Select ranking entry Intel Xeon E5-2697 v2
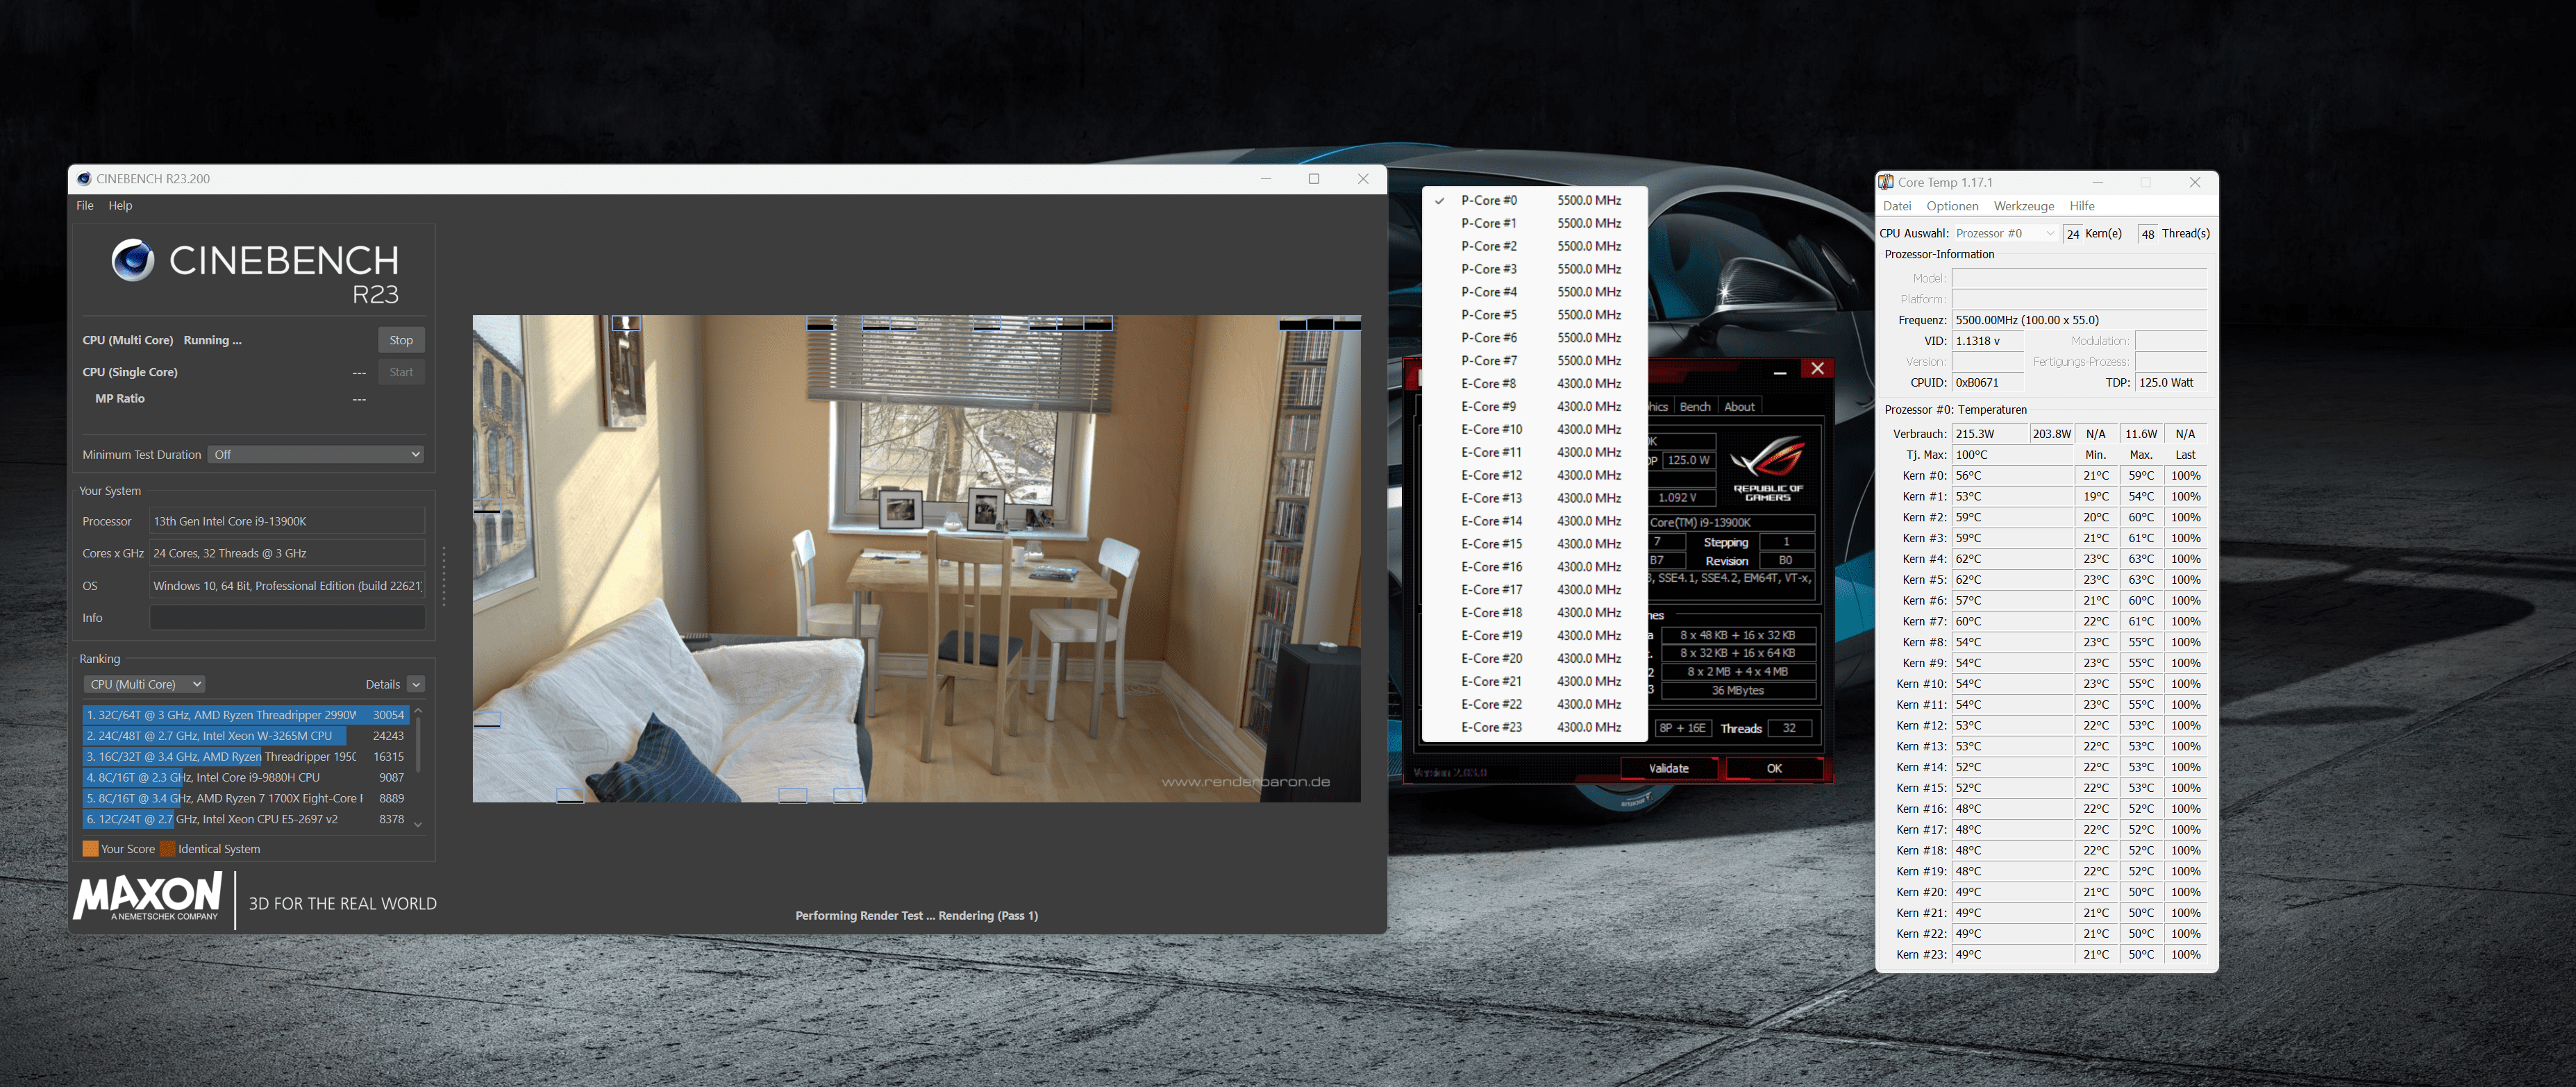Screen dimensions: 2576x1087 [x=245, y=820]
